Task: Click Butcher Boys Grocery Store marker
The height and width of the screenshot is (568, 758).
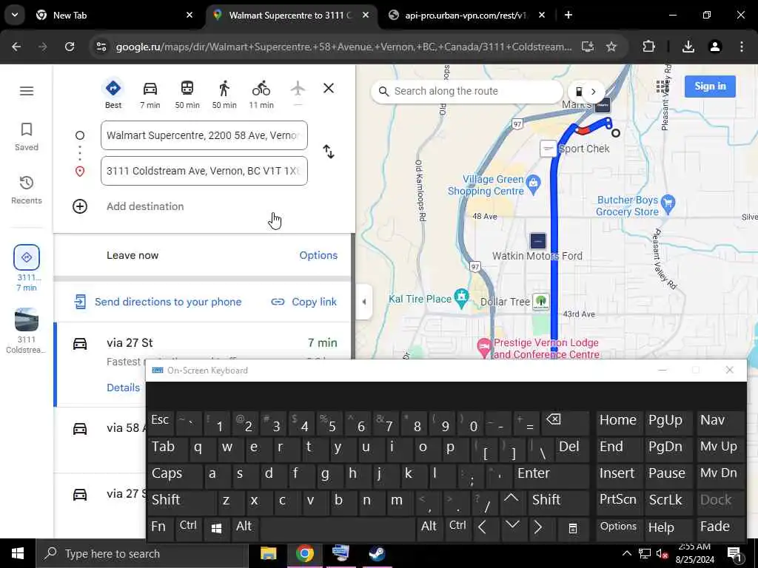Action: [x=668, y=204]
